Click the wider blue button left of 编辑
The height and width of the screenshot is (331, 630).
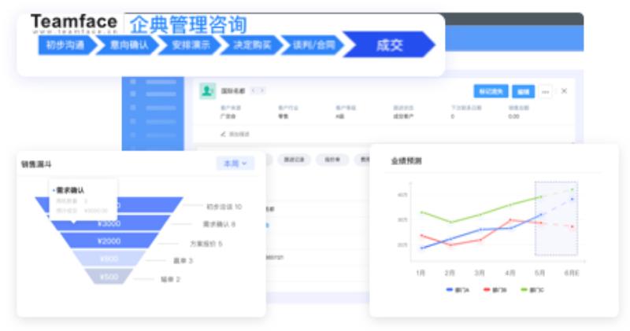pyautogui.click(x=491, y=91)
